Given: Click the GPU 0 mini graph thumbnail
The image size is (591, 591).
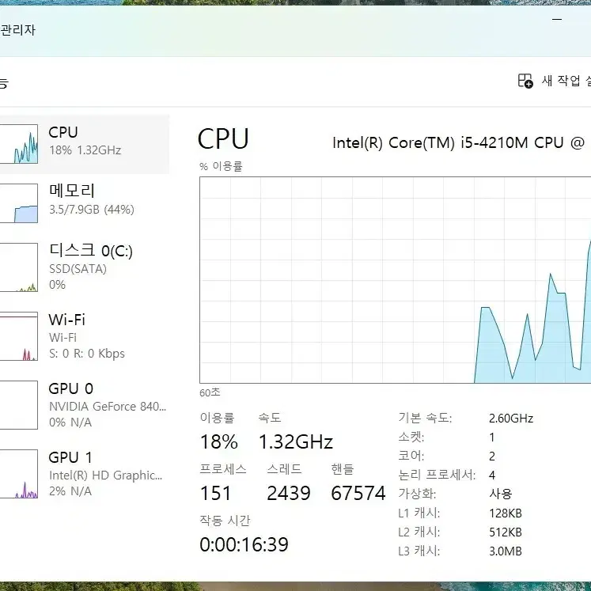Looking at the screenshot, I should coord(18,405).
